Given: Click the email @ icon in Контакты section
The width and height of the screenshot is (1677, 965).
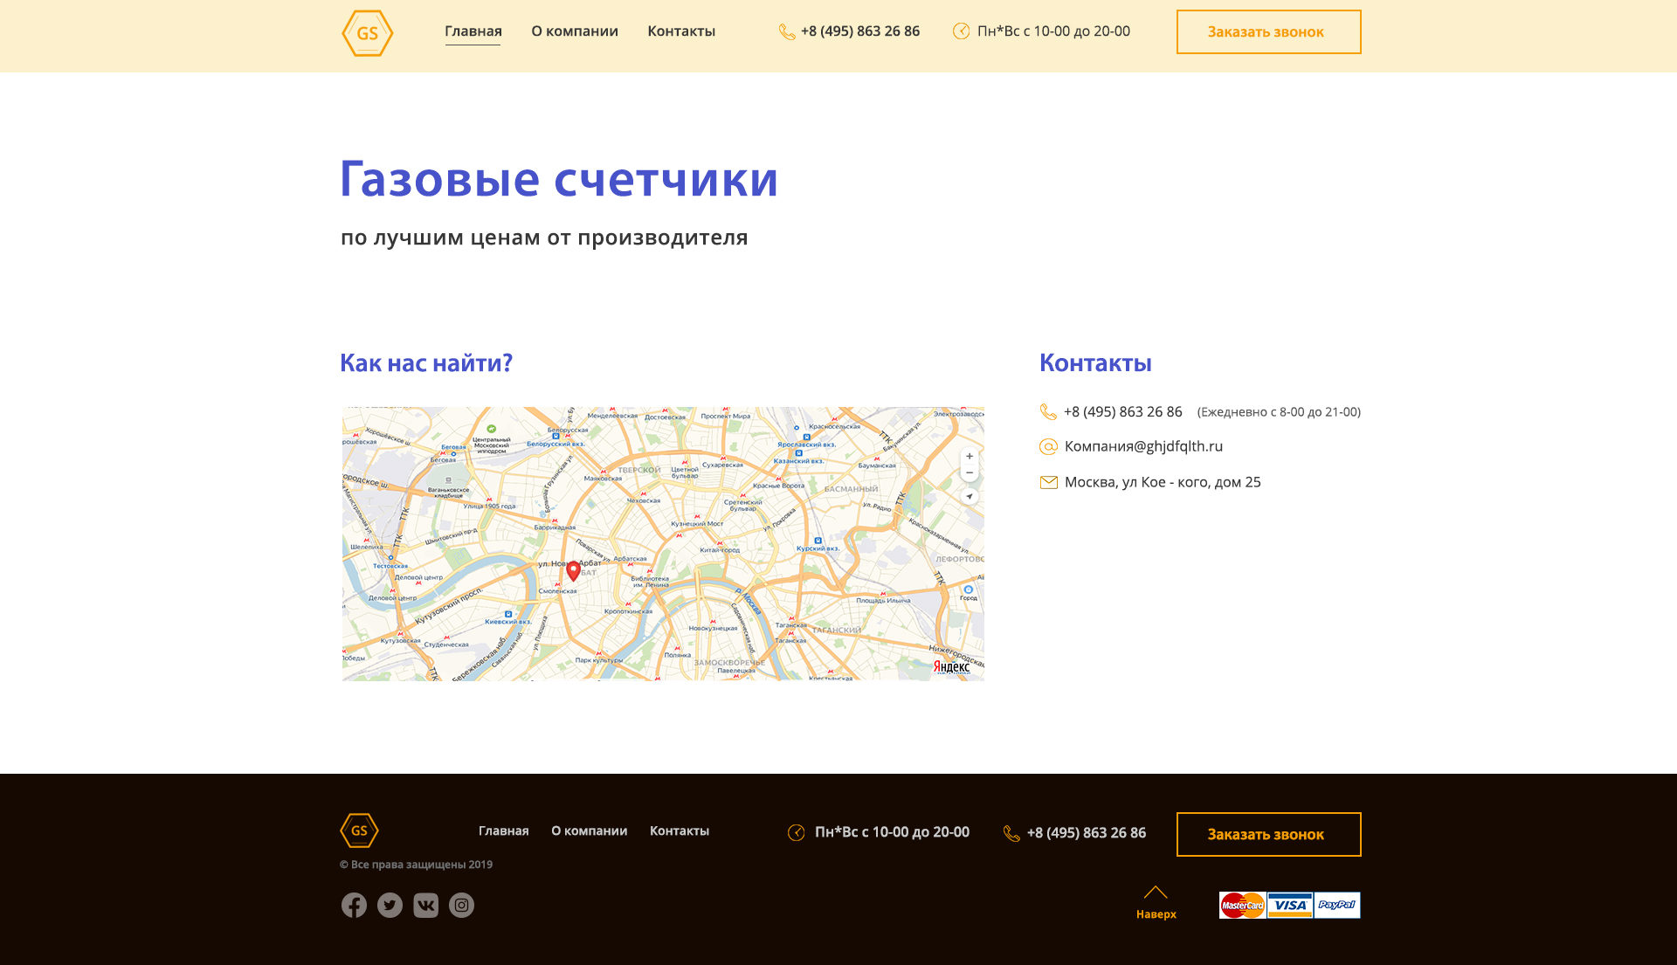Looking at the screenshot, I should [1047, 446].
